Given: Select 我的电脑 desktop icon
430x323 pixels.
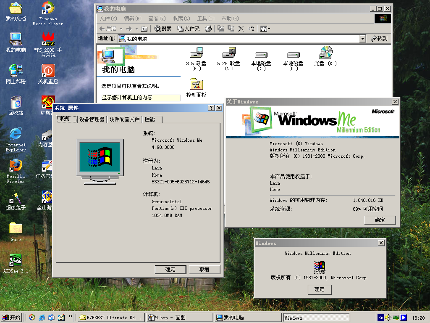Looking at the screenshot, I should (x=16, y=43).
